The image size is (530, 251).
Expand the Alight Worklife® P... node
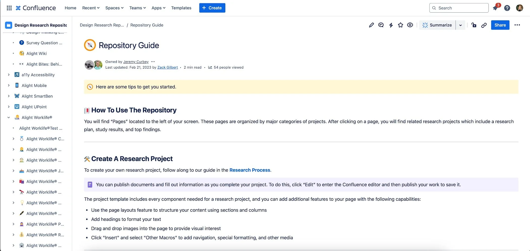click(x=13, y=224)
